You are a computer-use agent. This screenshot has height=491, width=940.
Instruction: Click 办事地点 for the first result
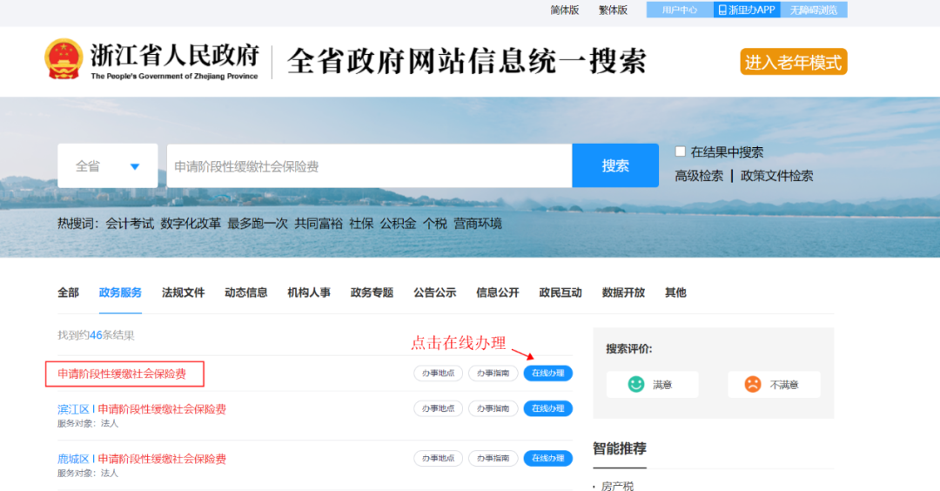coord(438,373)
